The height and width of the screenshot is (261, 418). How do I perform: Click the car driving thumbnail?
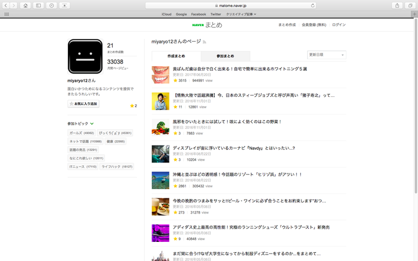160,154
